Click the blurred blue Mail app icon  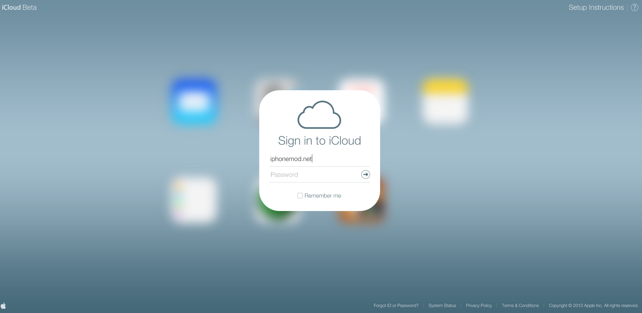(194, 102)
